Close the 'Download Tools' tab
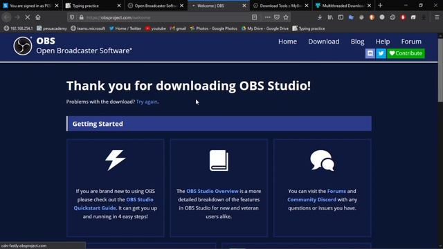The width and height of the screenshot is (443, 249). click(x=307, y=6)
